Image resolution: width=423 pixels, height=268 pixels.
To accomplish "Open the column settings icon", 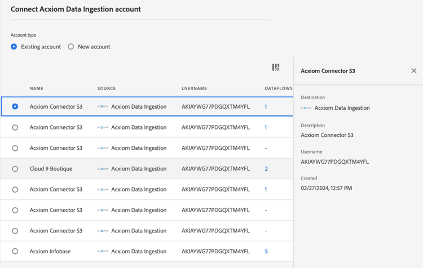I will [x=276, y=68].
